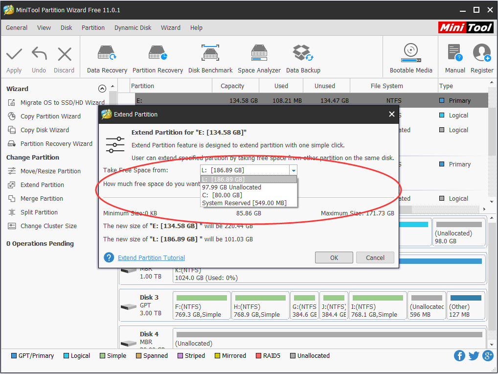Start Partition Recovery Wizard

tap(50, 143)
